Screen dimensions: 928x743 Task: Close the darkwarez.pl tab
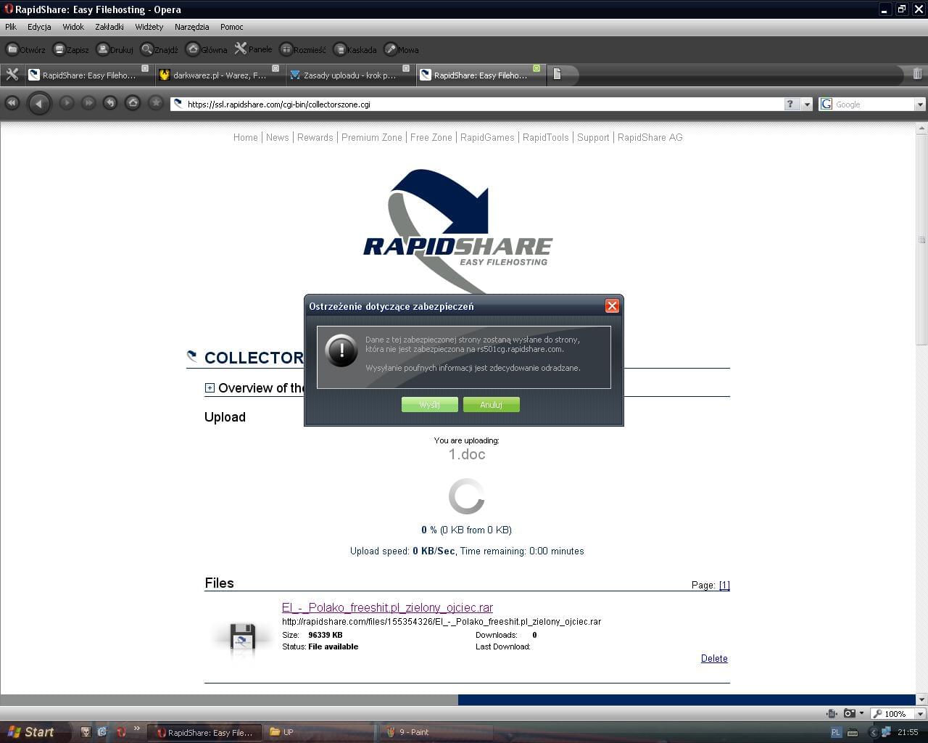[275, 68]
